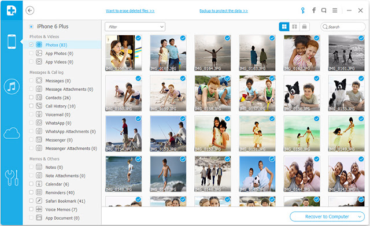Image resolution: width=370 pixels, height=226 pixels.
Task: Toggle the Photos (83) checkbox
Action: tap(31, 45)
